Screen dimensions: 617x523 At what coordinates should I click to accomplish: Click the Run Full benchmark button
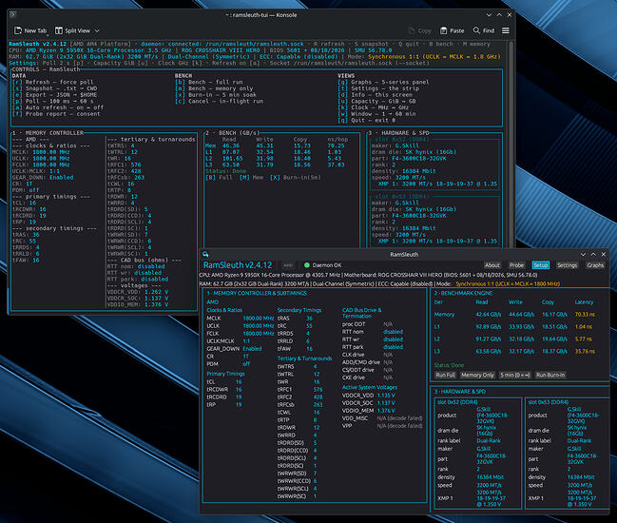(x=445, y=375)
